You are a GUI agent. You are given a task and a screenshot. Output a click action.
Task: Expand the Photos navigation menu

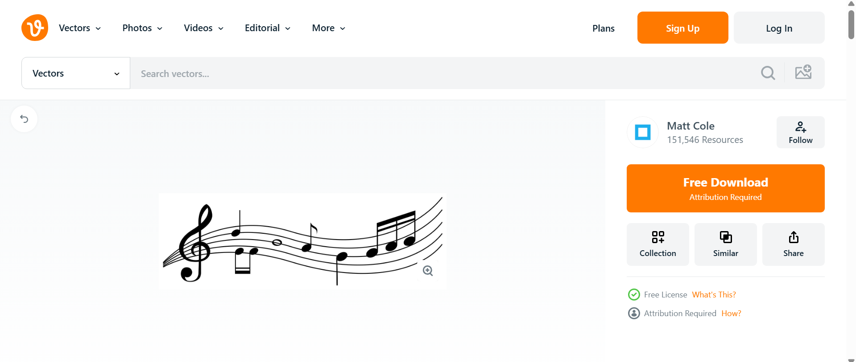(142, 28)
